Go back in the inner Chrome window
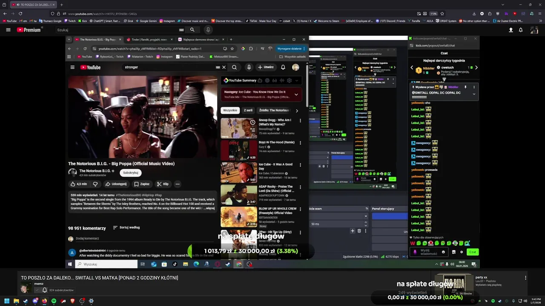Image resolution: width=545 pixels, height=306 pixels. [69, 48]
